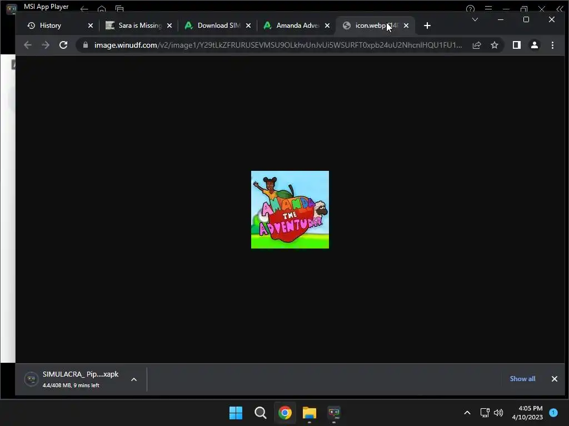Open Windows taskbar search
The width and height of the screenshot is (569, 426).
pyautogui.click(x=261, y=413)
